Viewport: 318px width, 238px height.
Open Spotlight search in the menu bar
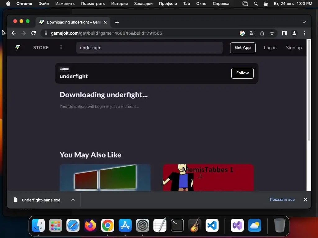[256, 4]
